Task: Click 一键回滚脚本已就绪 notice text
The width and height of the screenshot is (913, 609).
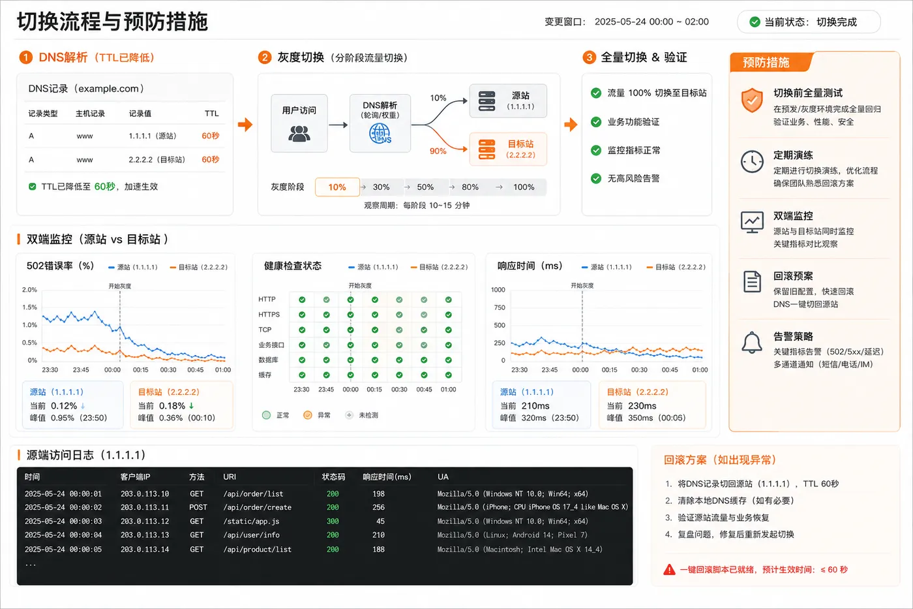Action: pos(764,570)
